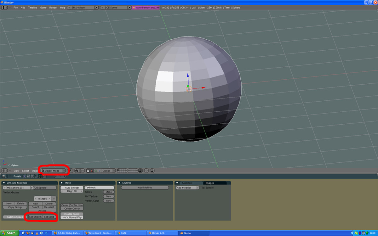
Task: Switch to the Shapes tab
Action: (x=209, y=183)
